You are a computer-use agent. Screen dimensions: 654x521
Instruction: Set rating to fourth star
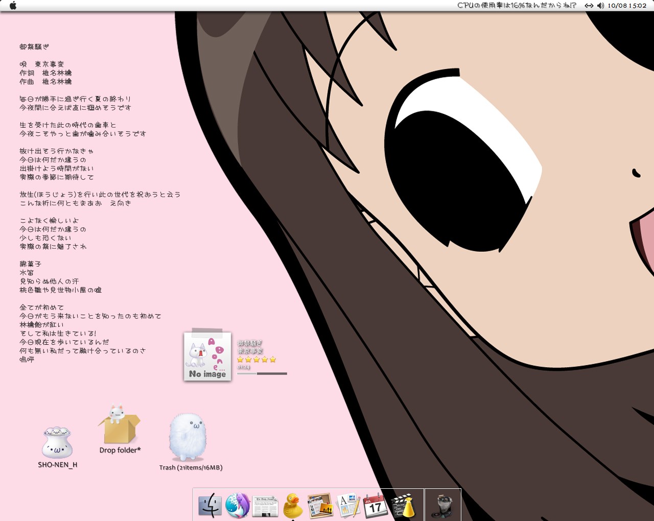pyautogui.click(x=265, y=360)
